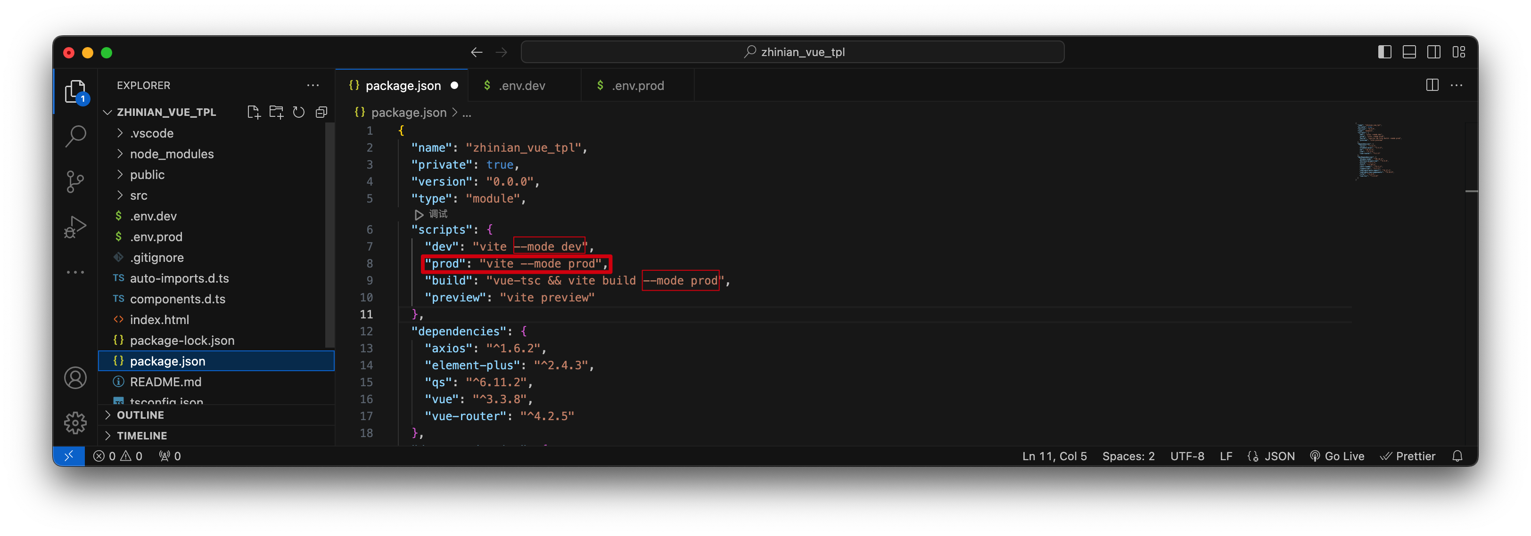Image resolution: width=1531 pixels, height=536 pixels.
Task: Click the explorer vertical scrollbar
Action: [x=330, y=235]
